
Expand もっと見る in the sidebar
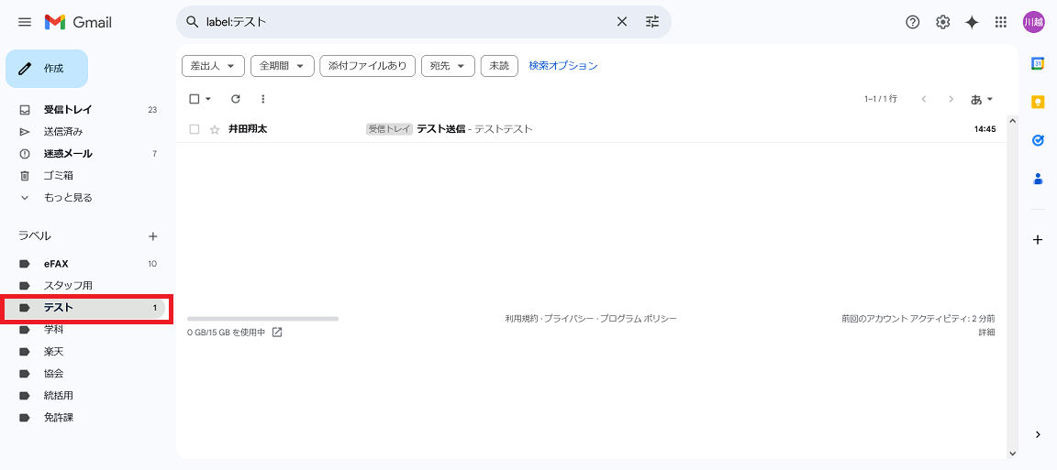(x=68, y=197)
